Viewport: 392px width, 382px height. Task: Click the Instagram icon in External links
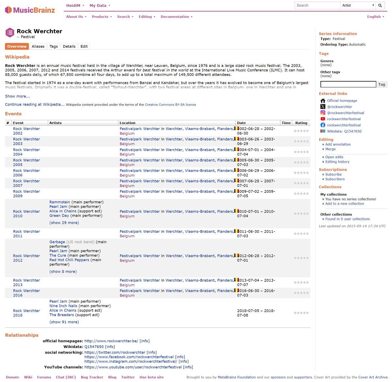pyautogui.click(x=323, y=113)
